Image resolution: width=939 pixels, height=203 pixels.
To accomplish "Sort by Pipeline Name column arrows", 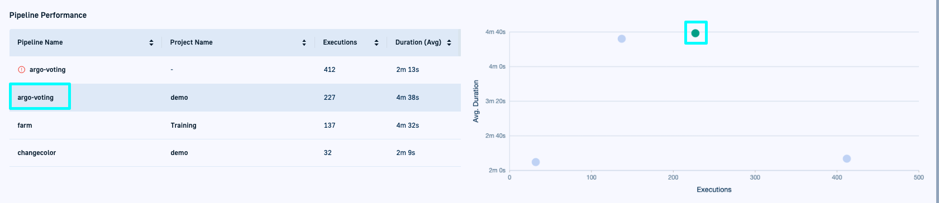I will pyautogui.click(x=151, y=42).
